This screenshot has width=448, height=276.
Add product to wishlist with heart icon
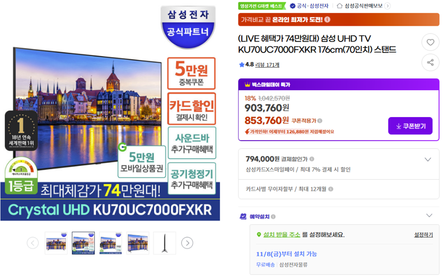(430, 43)
